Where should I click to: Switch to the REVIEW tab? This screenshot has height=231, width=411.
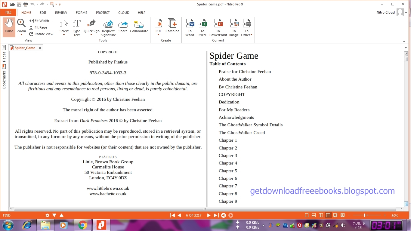(x=61, y=13)
